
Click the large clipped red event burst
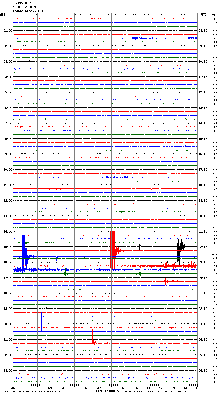112,250
